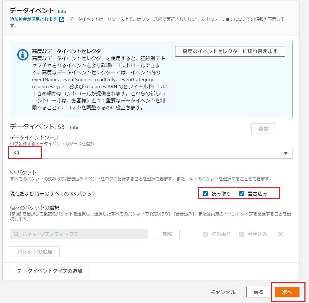Click the info circle icon in blue banner
The image size is (309, 303).
[22, 55]
